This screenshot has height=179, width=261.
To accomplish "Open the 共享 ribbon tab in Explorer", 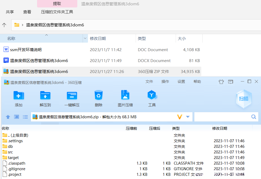I will (10, 12).
